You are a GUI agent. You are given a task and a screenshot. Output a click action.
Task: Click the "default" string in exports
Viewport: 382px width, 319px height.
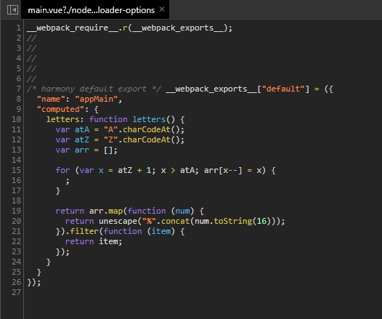click(x=283, y=89)
